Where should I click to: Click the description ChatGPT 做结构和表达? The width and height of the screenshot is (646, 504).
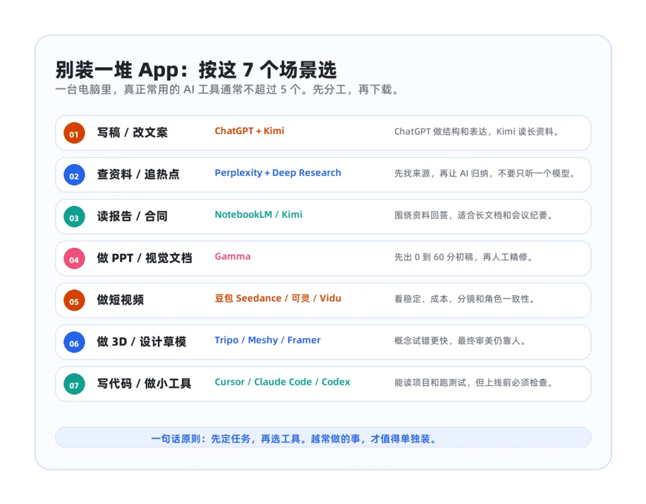coord(477,132)
